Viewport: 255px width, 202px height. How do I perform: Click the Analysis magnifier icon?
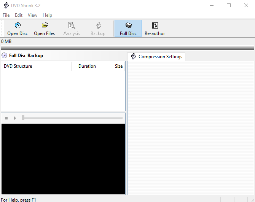point(72,25)
